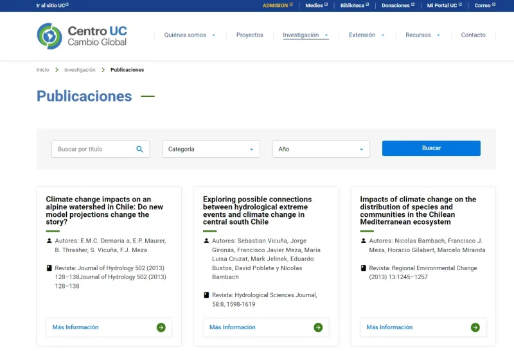
Task: Open Proyectos in the main navigation
Action: point(250,35)
